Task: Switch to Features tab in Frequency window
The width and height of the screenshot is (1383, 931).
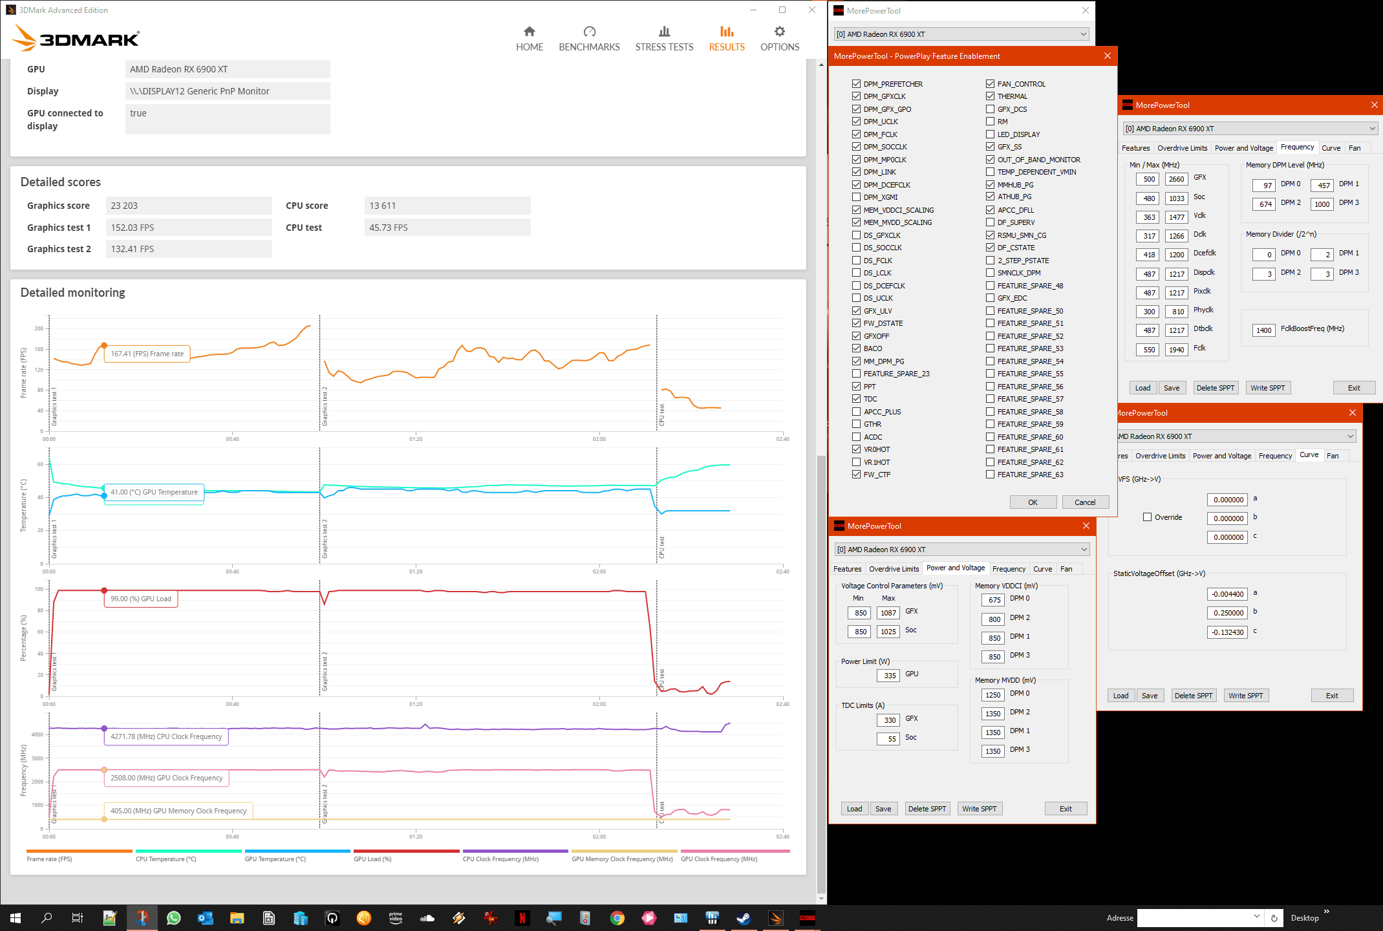Action: click(1135, 148)
